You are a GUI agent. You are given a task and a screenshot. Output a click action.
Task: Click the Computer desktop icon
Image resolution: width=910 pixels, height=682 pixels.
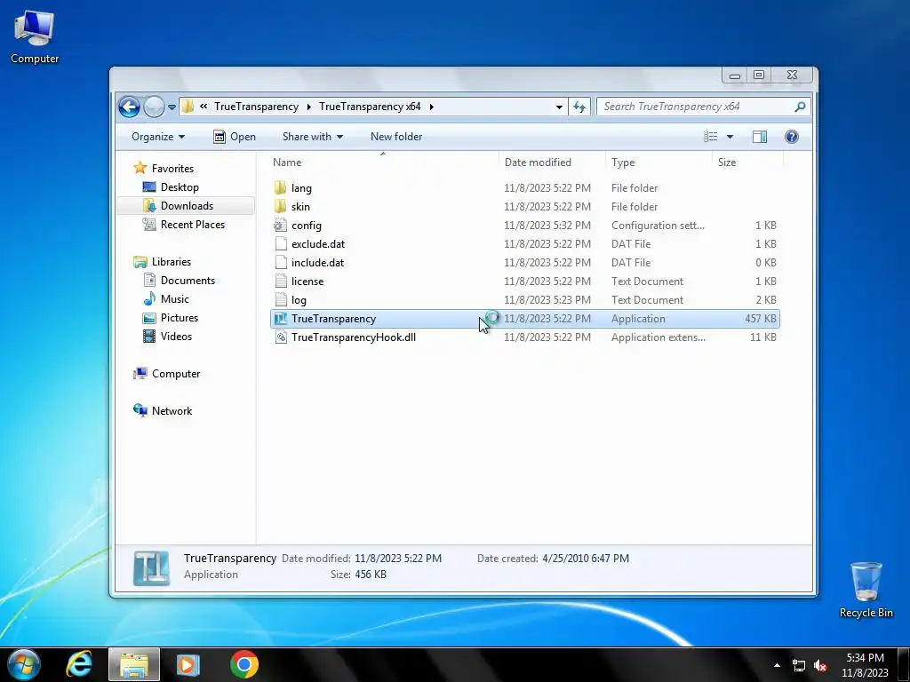[35, 37]
